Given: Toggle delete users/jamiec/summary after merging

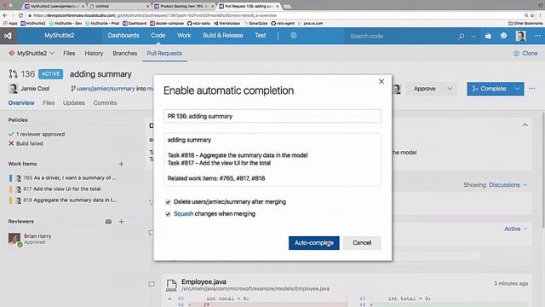Looking at the screenshot, I should (x=169, y=202).
